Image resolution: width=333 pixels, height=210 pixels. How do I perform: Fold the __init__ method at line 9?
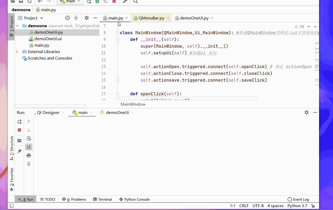click(x=117, y=40)
